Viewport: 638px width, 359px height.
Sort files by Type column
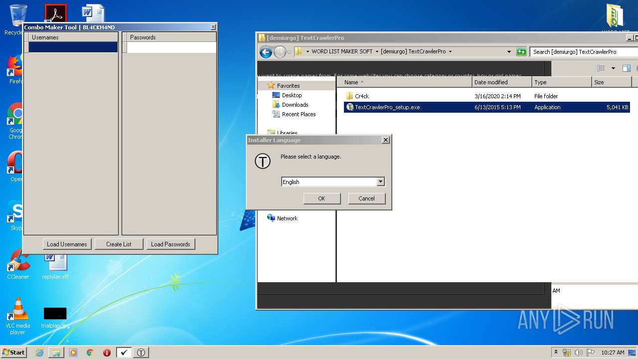point(562,82)
